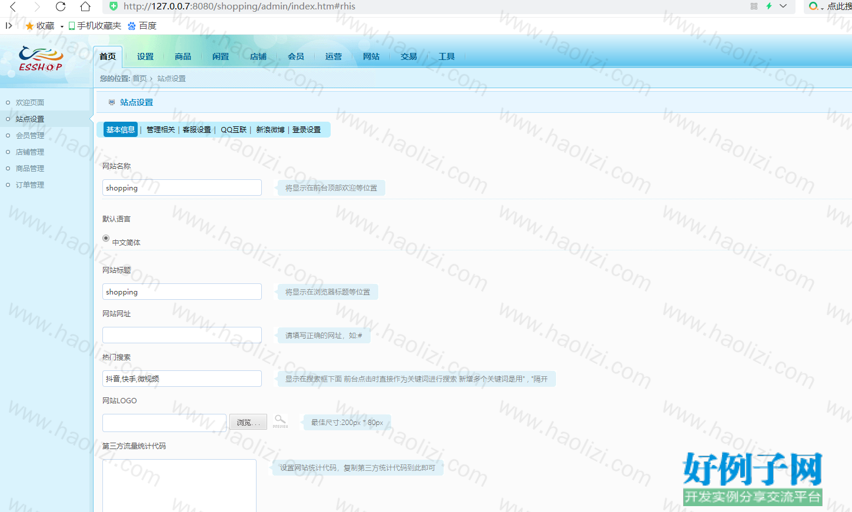852x512 pixels.
Task: Click the 热门搜索 input field
Action: (x=182, y=379)
